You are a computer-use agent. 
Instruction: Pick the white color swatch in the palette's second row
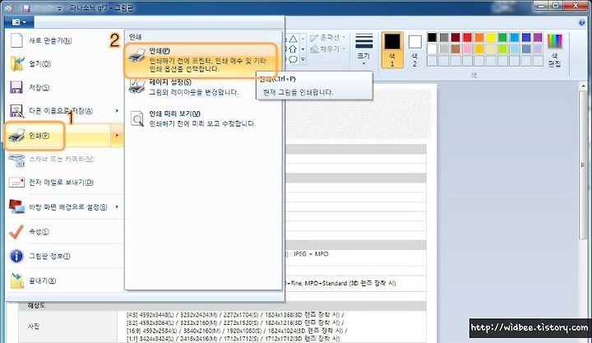pyautogui.click(x=432, y=49)
